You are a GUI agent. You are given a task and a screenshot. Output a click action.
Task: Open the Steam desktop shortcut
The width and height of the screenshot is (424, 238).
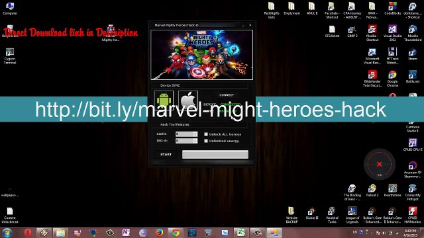coord(413,54)
